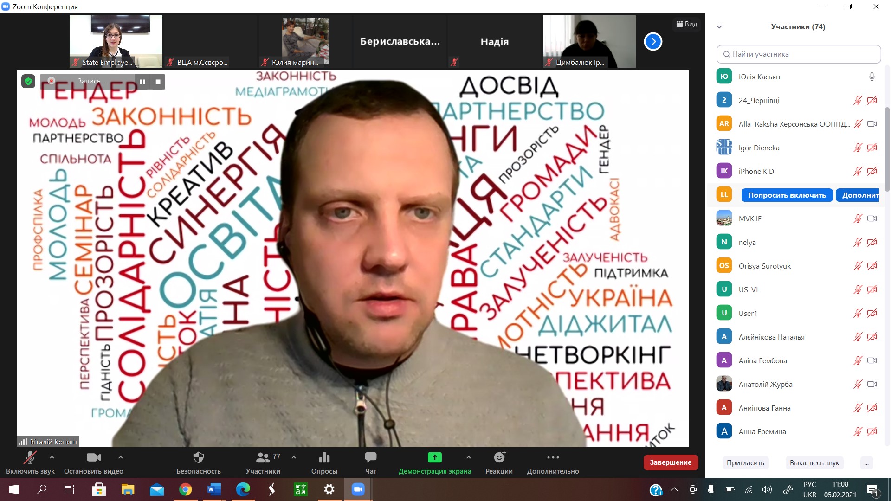
Task: Open participants panel three-dots menu
Action: 866,463
